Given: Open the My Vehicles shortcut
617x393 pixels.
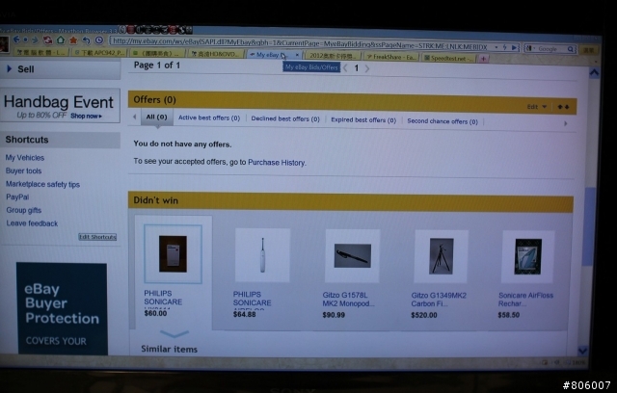Looking at the screenshot, I should [x=25, y=158].
